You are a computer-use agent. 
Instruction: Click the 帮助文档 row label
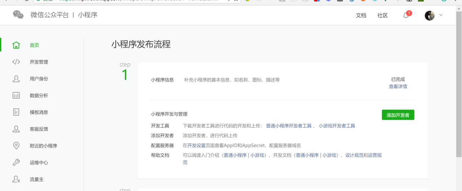click(160, 155)
